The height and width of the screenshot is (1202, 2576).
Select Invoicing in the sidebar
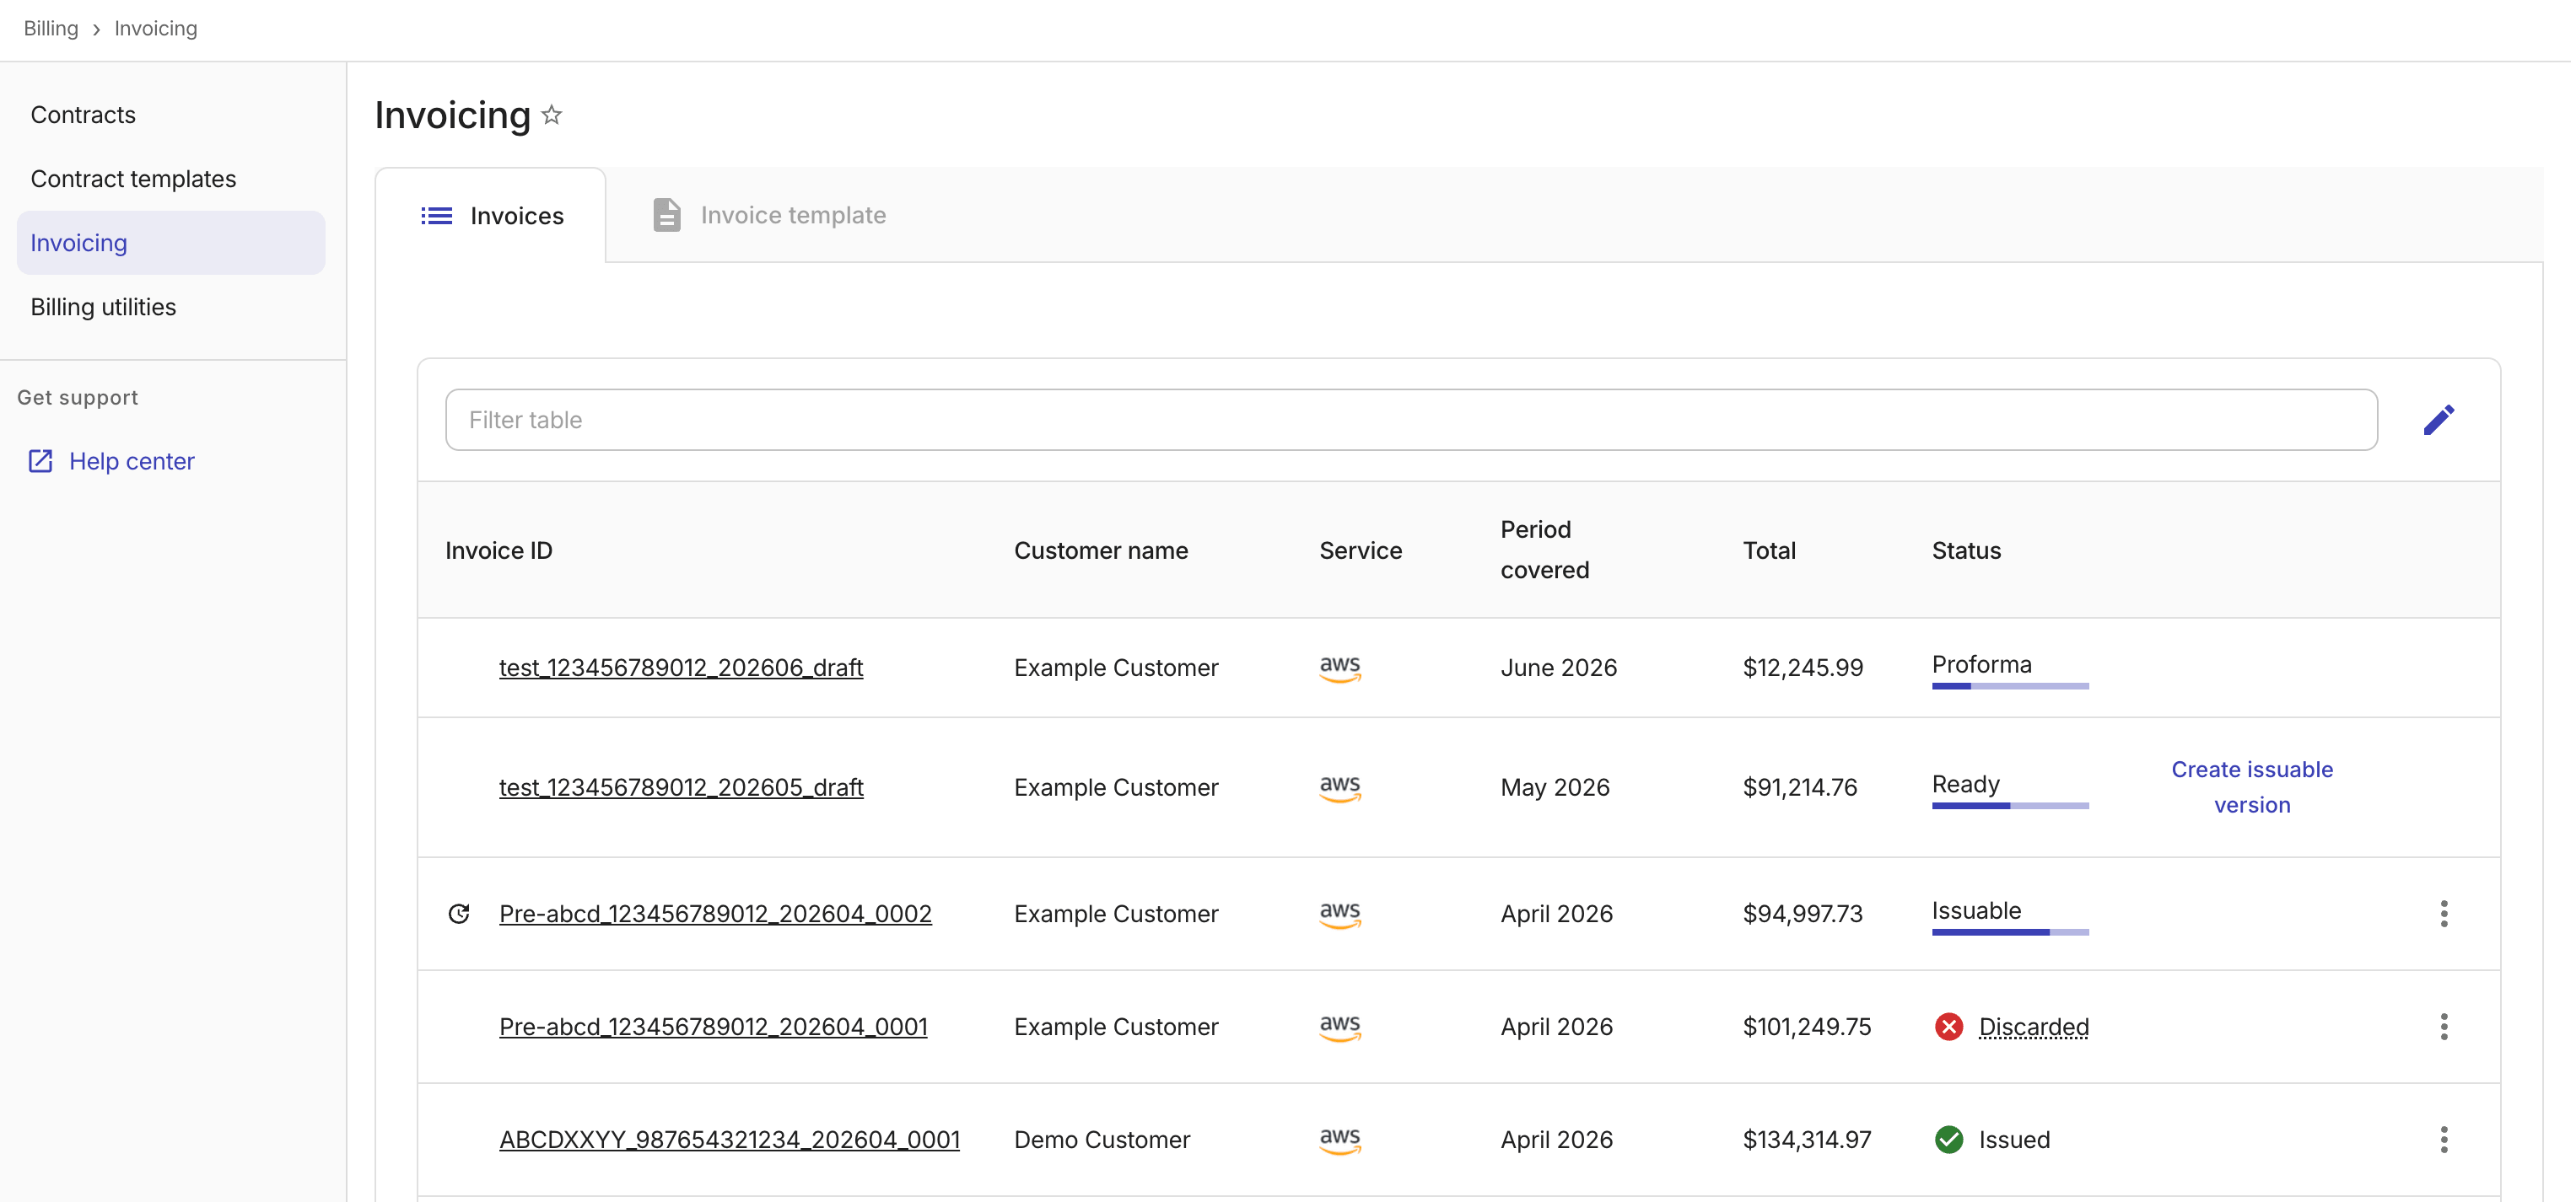pyautogui.click(x=171, y=243)
